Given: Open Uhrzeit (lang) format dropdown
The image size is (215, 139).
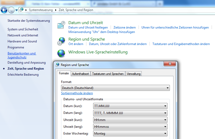Looking at the screenshot, I should (x=130, y=127).
